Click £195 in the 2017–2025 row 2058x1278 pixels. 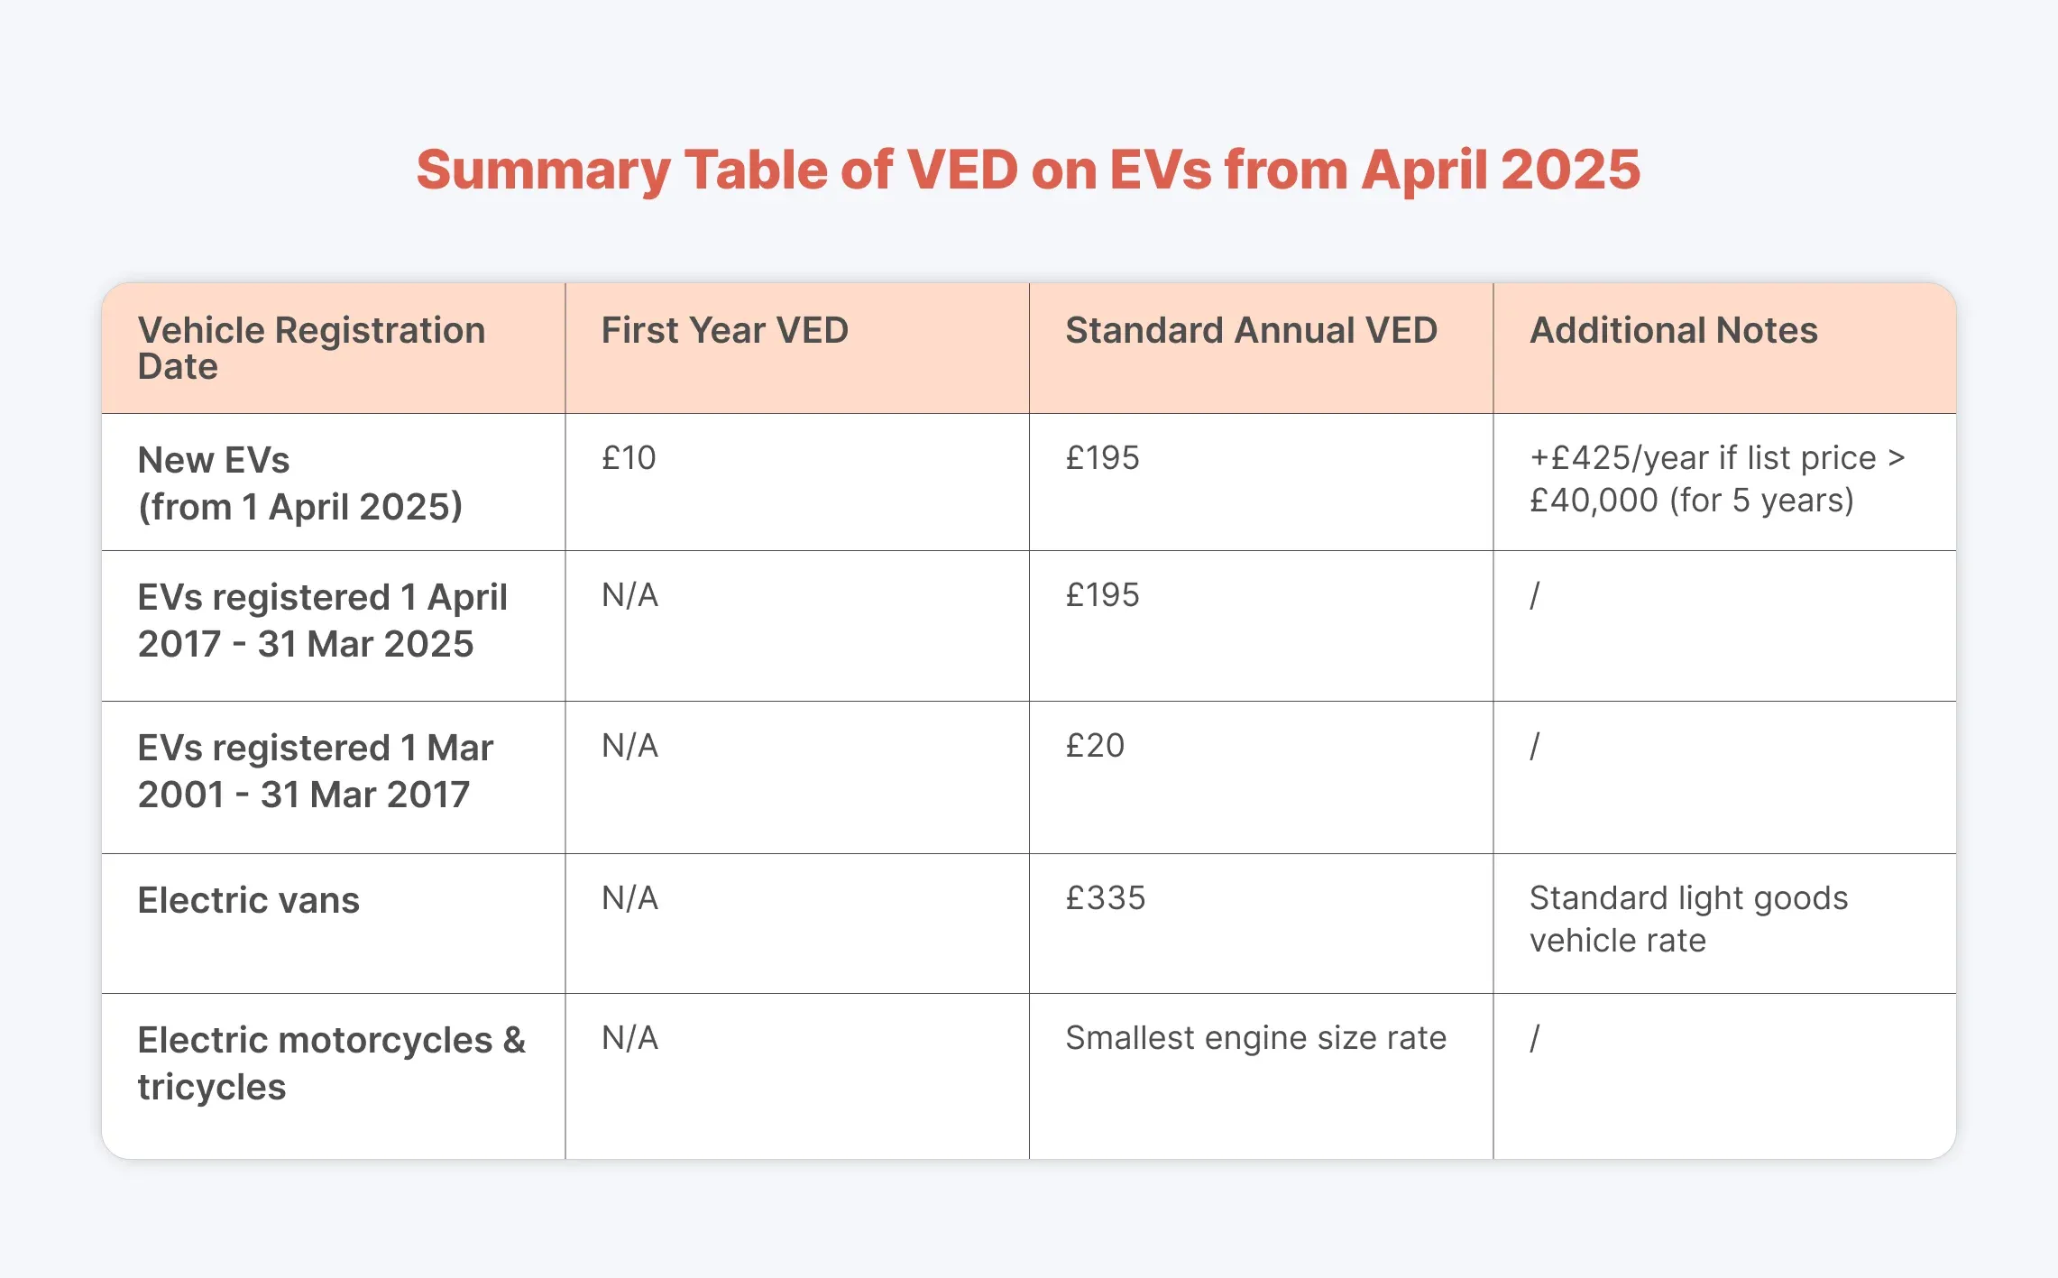(1102, 595)
